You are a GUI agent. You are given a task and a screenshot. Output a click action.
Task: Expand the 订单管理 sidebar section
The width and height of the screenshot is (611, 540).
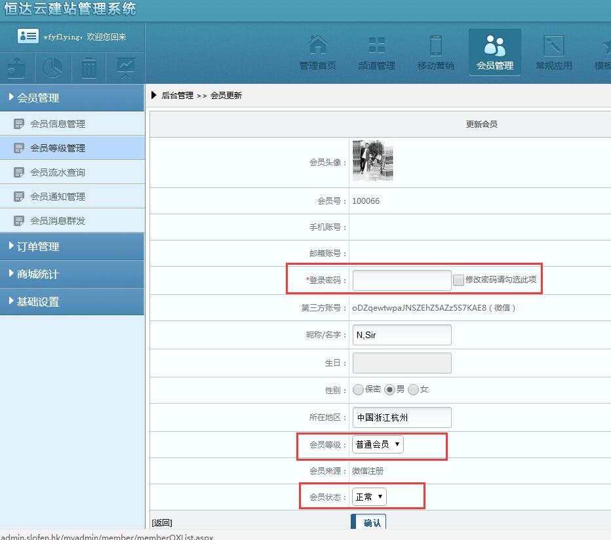(x=72, y=246)
